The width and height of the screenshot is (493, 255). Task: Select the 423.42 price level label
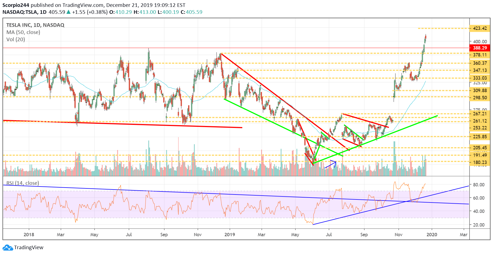[x=480, y=28]
